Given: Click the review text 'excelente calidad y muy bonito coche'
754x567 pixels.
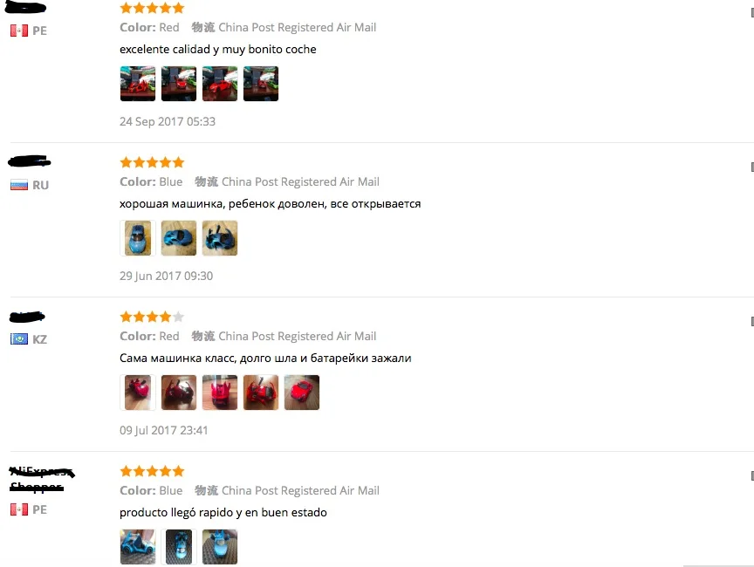Looking at the screenshot, I should (x=218, y=50).
